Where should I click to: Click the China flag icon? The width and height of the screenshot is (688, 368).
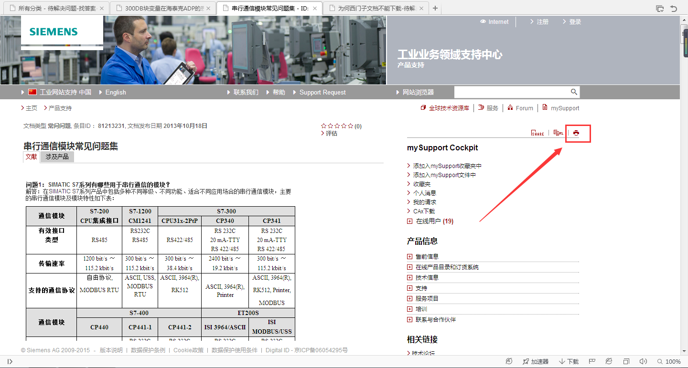32,92
